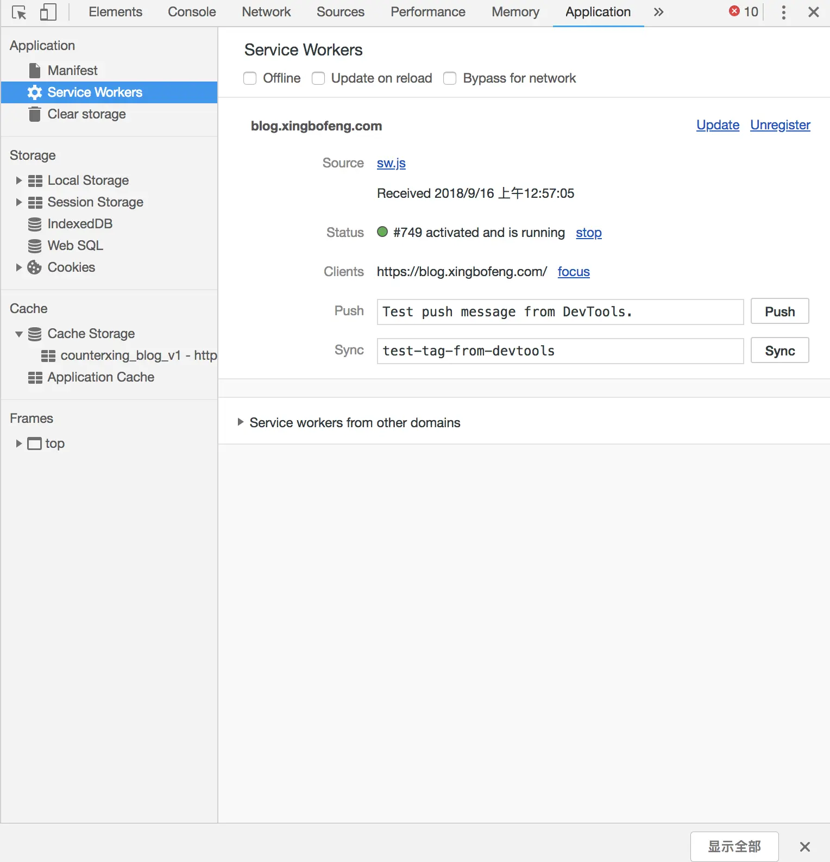
Task: Click the IndexedDB database icon
Action: [35, 224]
